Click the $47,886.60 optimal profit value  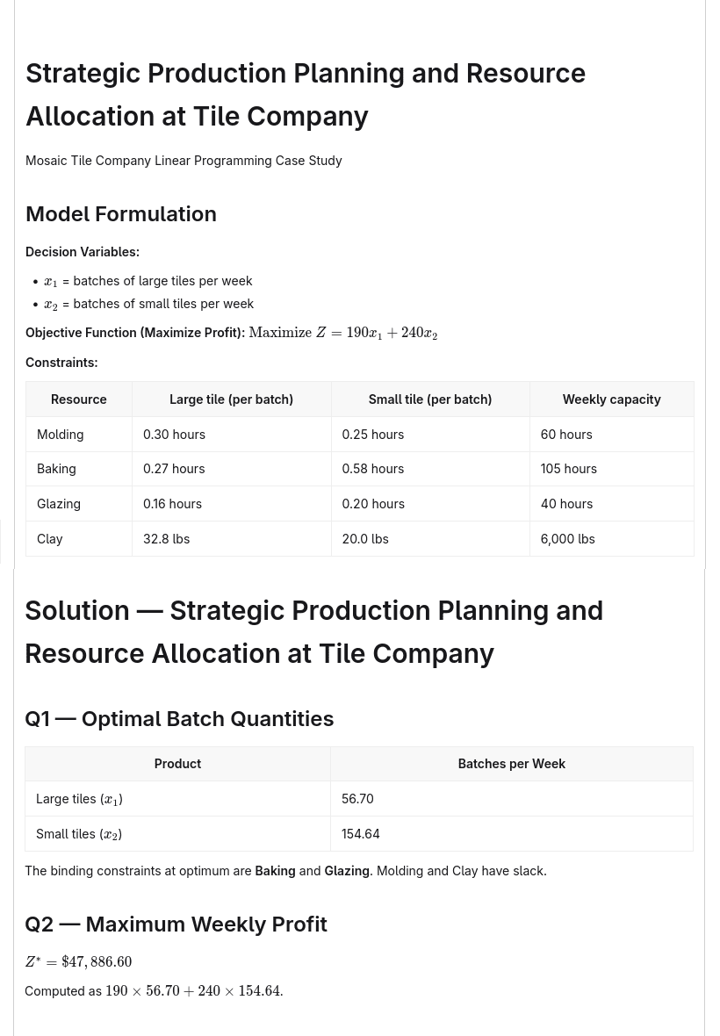tap(97, 961)
